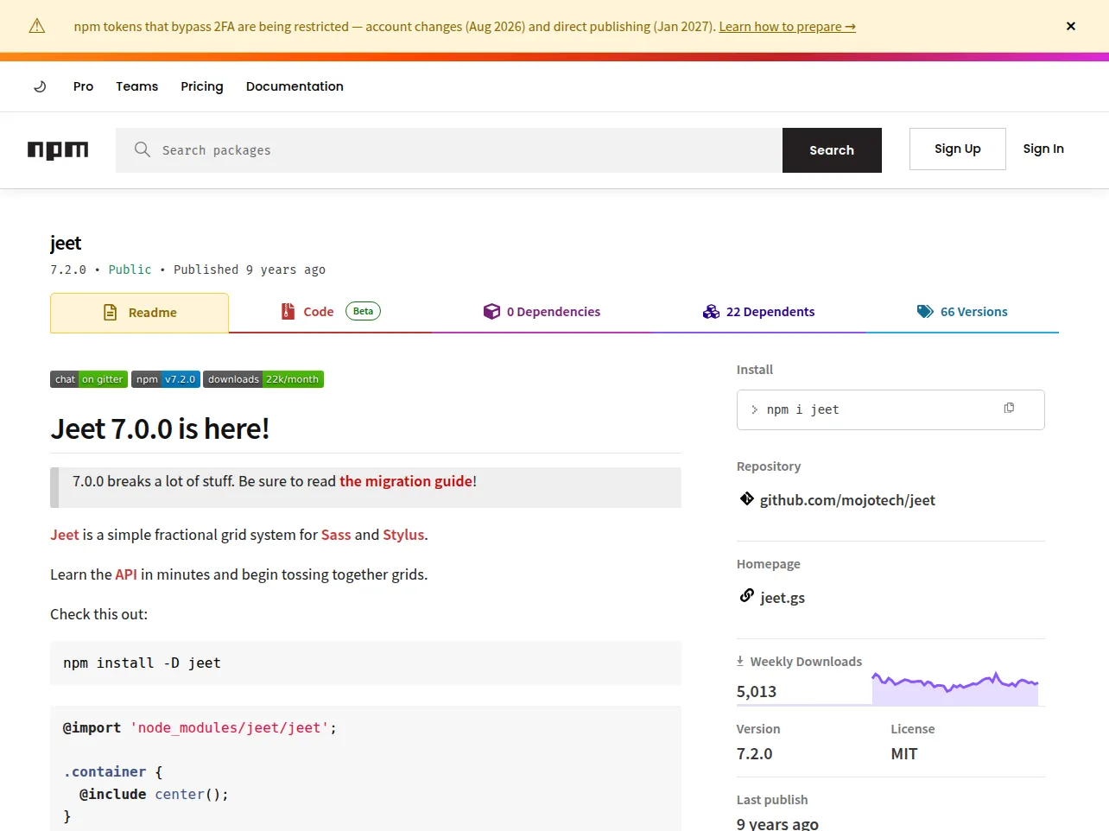Go to the Pricing page
Image resolution: width=1109 pixels, height=831 pixels.
pyautogui.click(x=202, y=86)
